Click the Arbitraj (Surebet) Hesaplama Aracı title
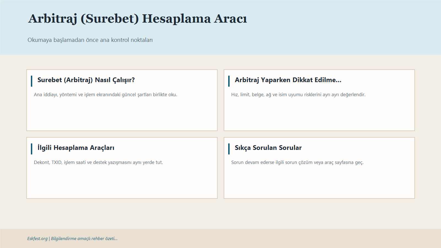 pyautogui.click(x=138, y=19)
